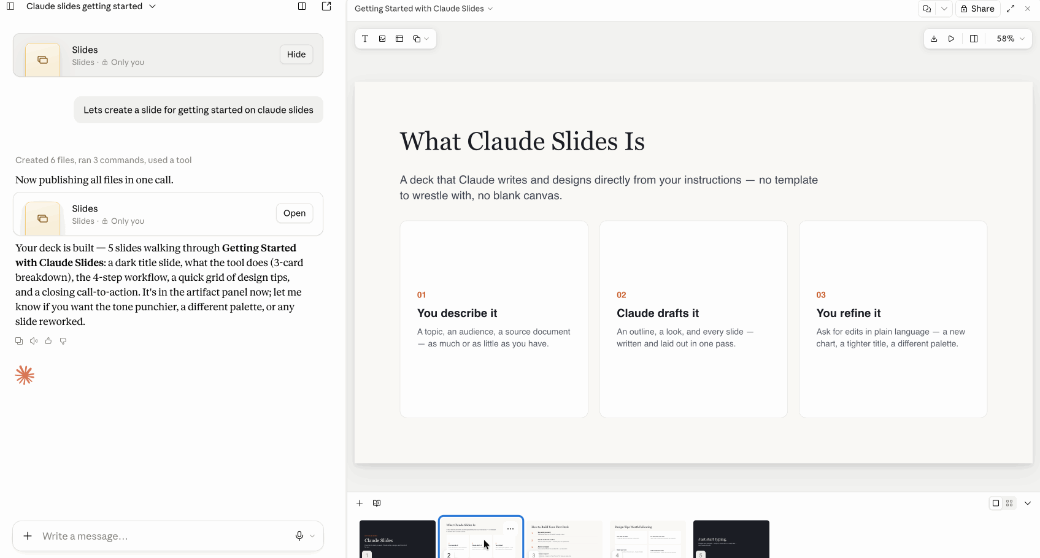The width and height of the screenshot is (1040, 558).
Task: Expand the voice options chevron near microphone
Action: [x=312, y=536]
